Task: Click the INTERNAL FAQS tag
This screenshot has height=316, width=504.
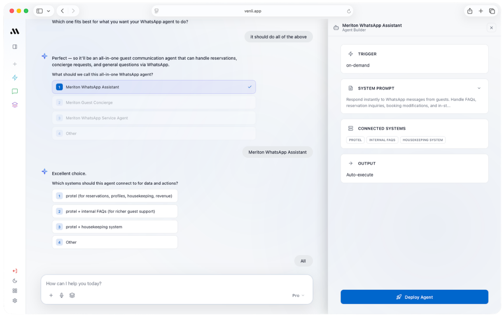Action: pyautogui.click(x=382, y=140)
